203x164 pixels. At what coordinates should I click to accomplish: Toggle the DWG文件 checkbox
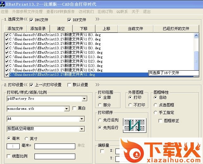click(31, 20)
